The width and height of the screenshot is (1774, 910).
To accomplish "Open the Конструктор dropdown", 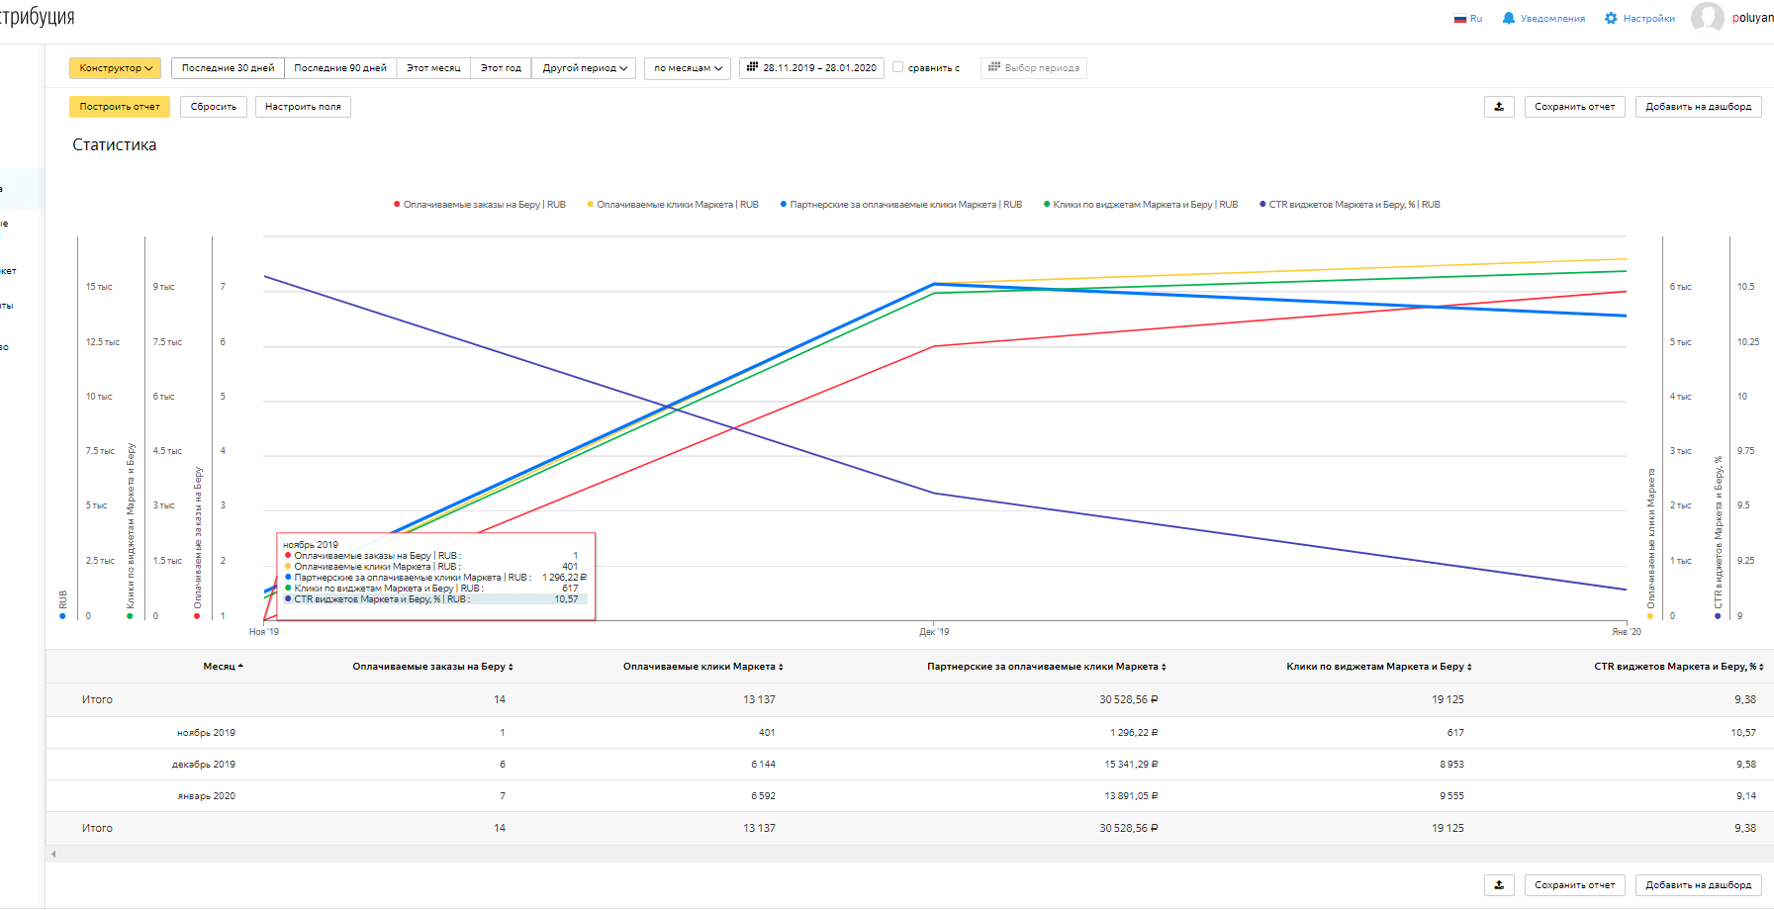I will point(115,68).
